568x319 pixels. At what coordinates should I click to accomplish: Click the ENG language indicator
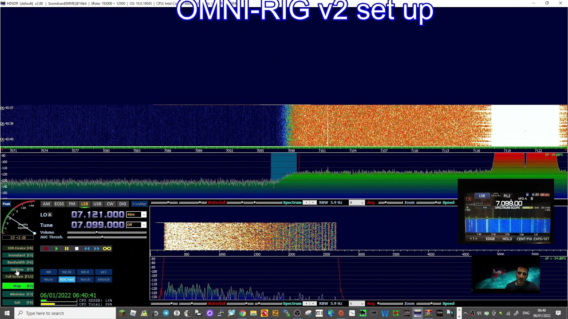point(526,313)
